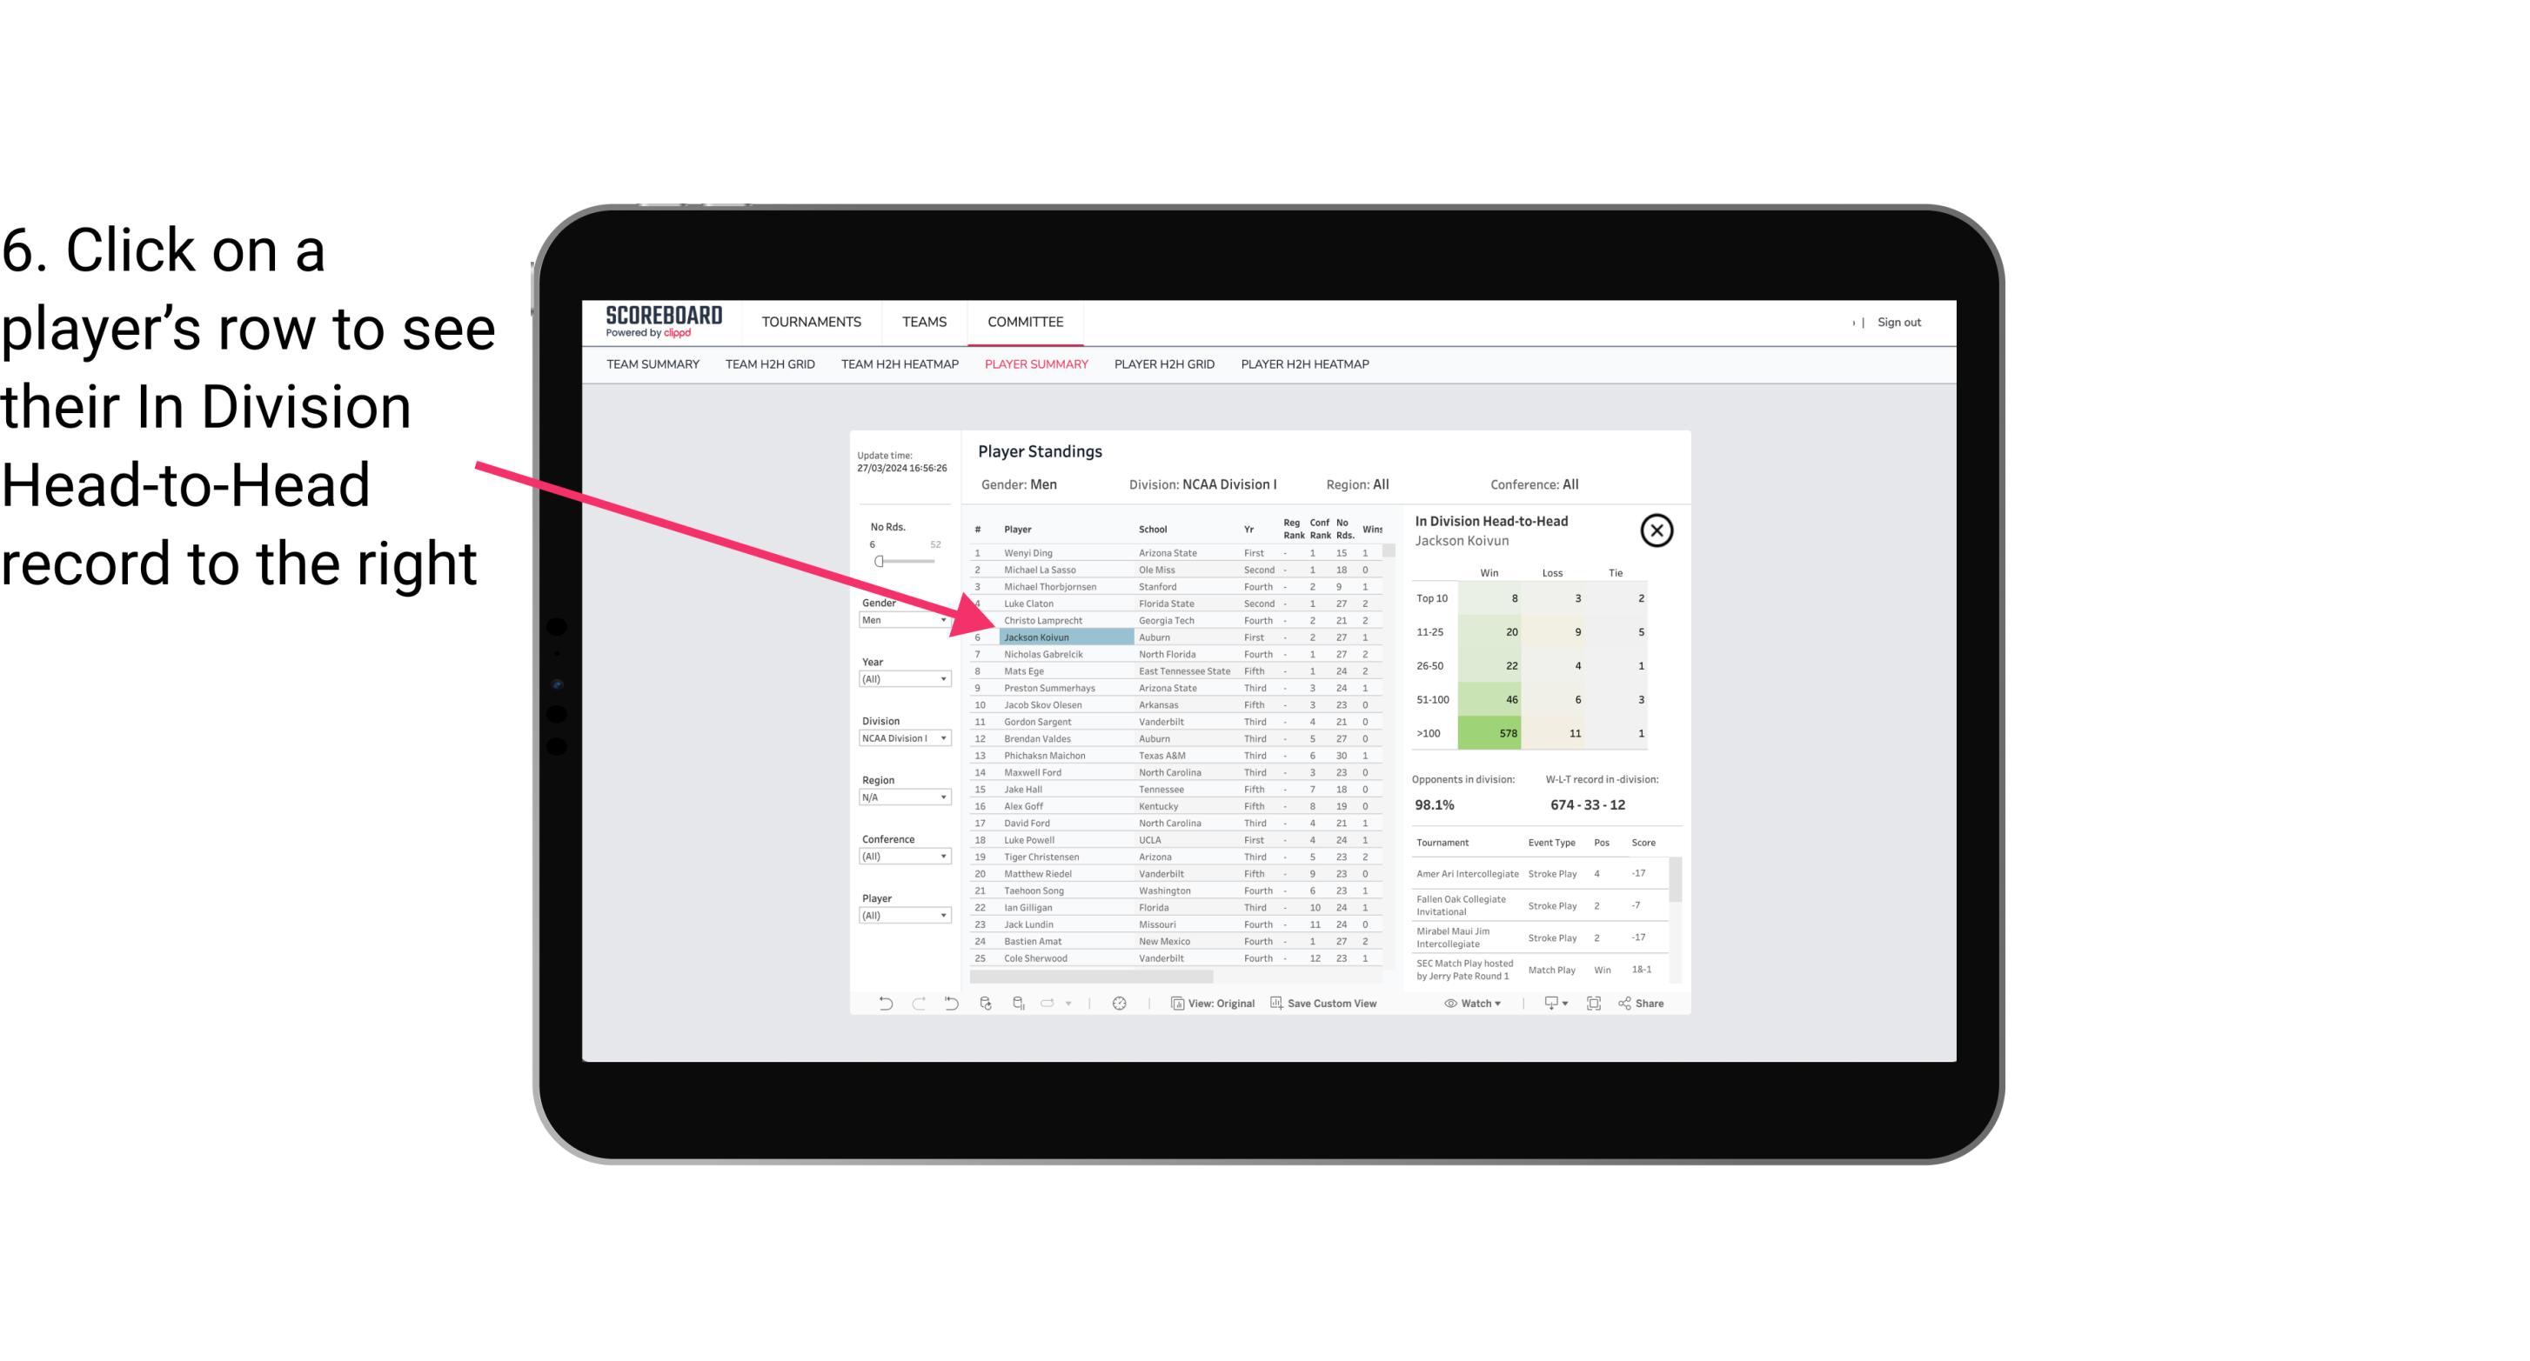Toggle the Region filter to specific region
The width and height of the screenshot is (2530, 1361).
coord(902,796)
